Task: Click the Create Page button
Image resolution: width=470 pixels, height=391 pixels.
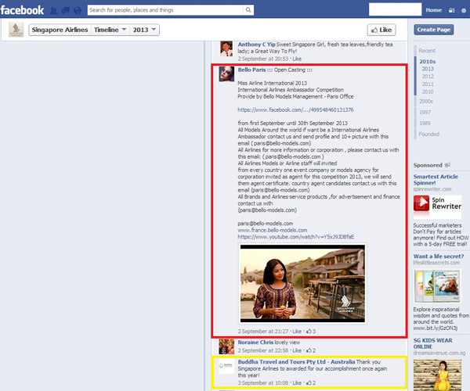Action: tap(436, 30)
